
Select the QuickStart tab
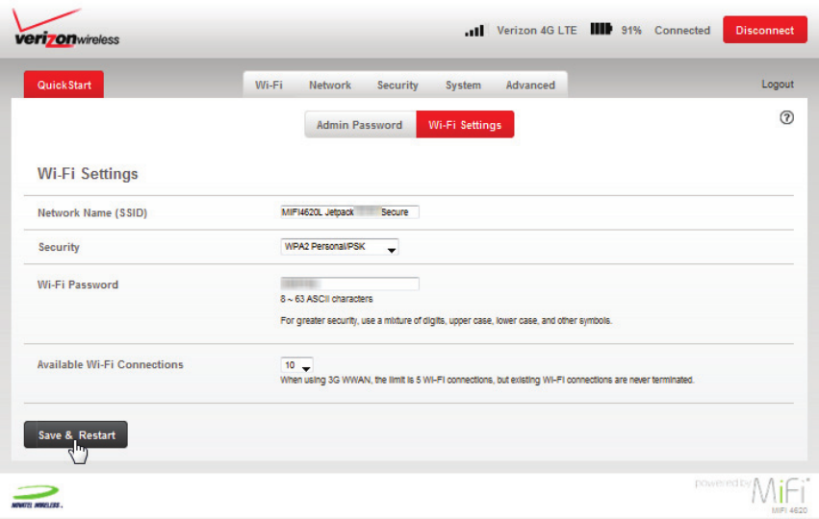(x=64, y=85)
